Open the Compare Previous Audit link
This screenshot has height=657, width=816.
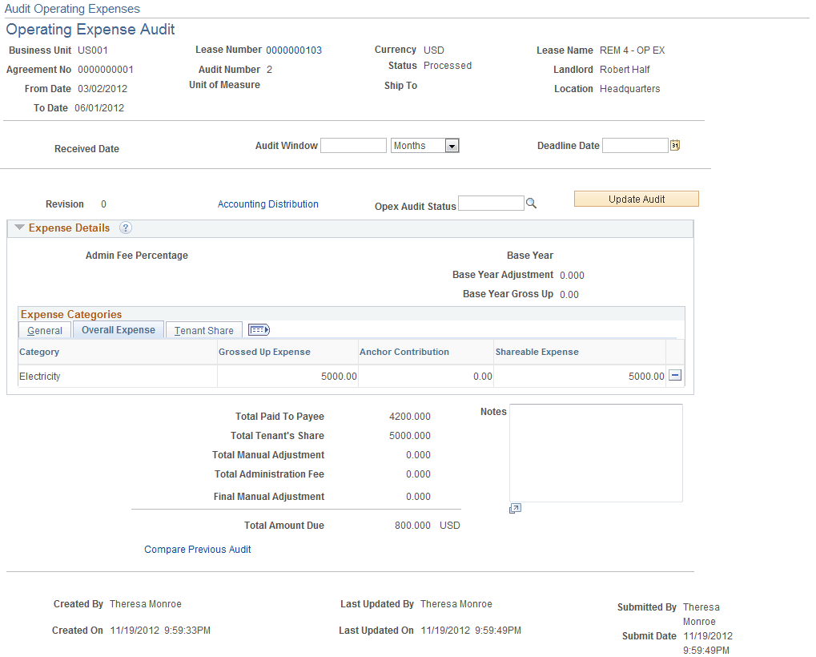[197, 549]
